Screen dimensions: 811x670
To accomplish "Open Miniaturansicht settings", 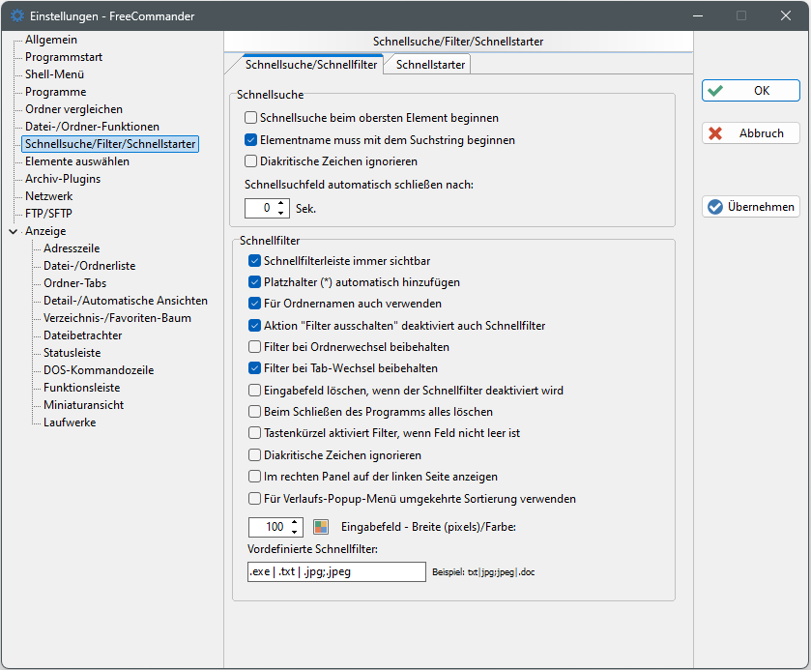I will click(83, 404).
